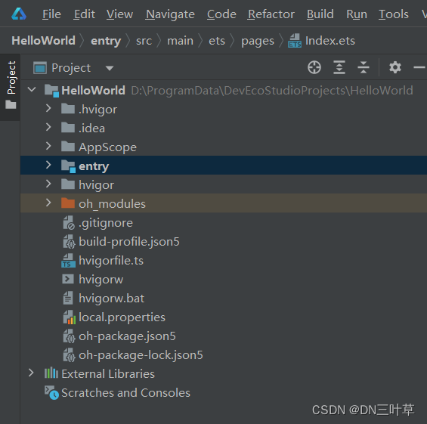Click Index.ets in the breadcrumb bar
This screenshot has height=424, width=427.
(x=330, y=41)
